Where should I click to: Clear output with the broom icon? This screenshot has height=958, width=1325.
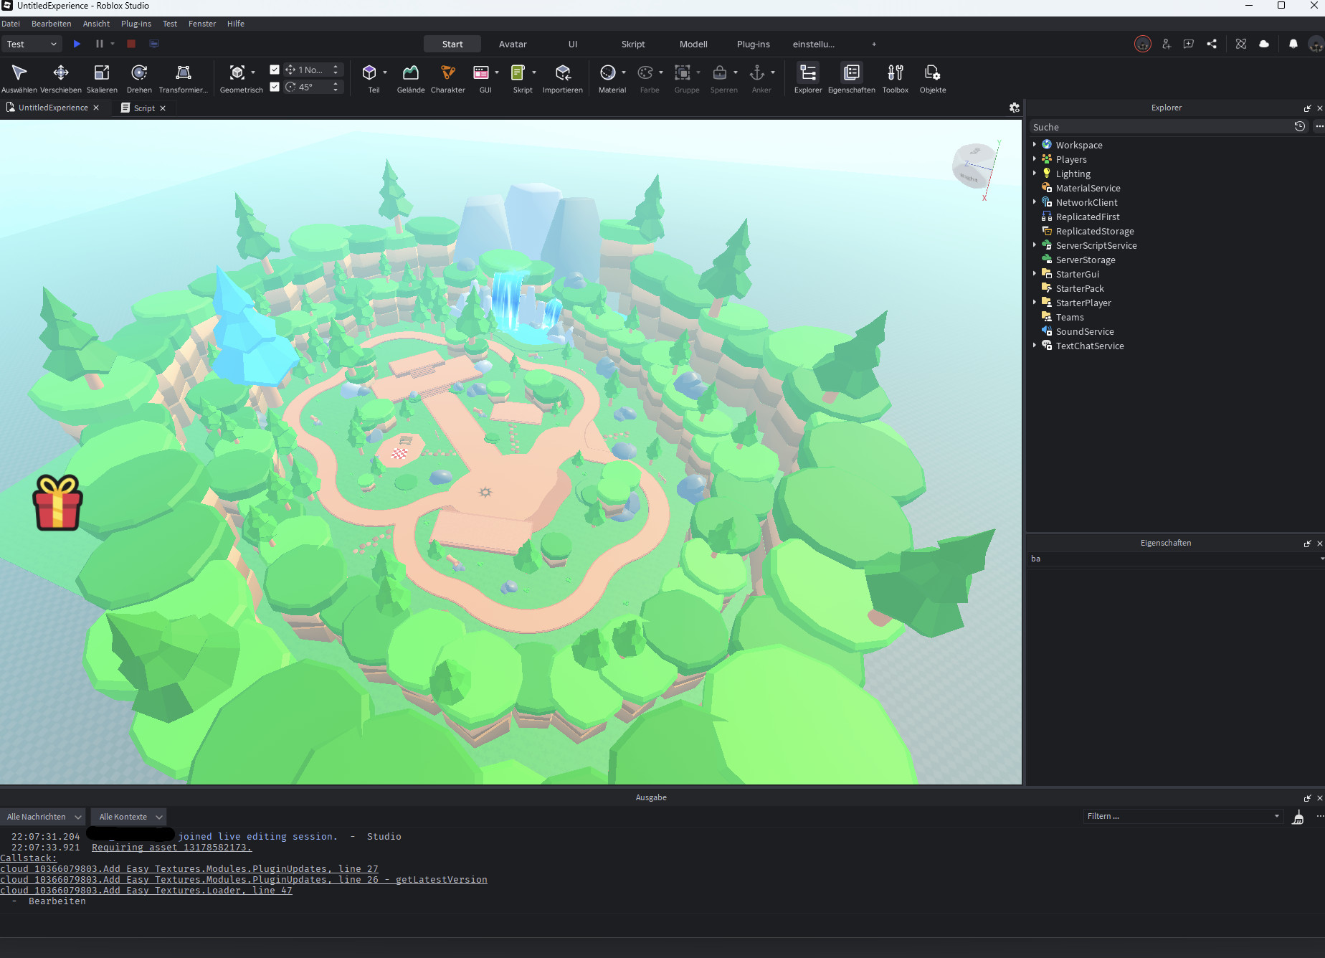click(1298, 817)
